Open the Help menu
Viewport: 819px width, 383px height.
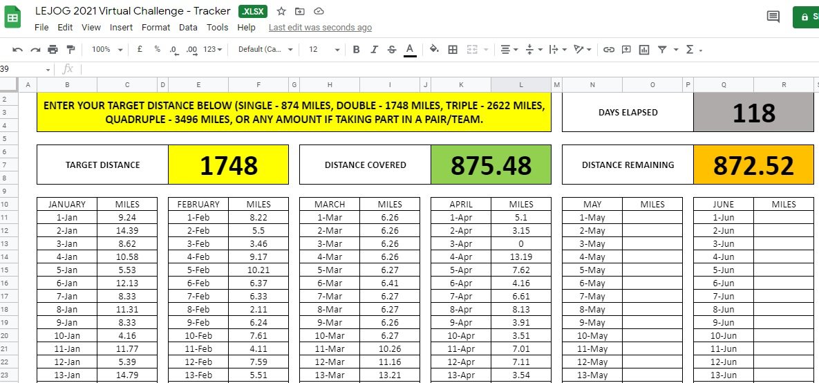[246, 27]
